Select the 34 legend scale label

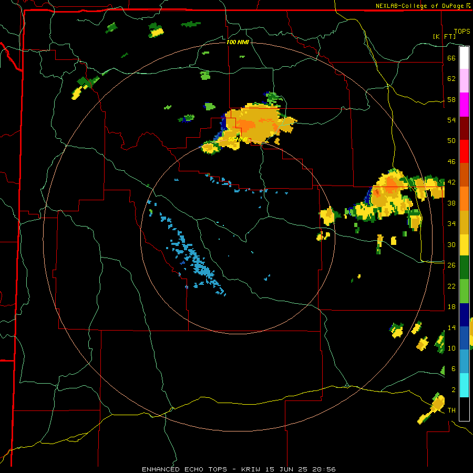coord(451,224)
